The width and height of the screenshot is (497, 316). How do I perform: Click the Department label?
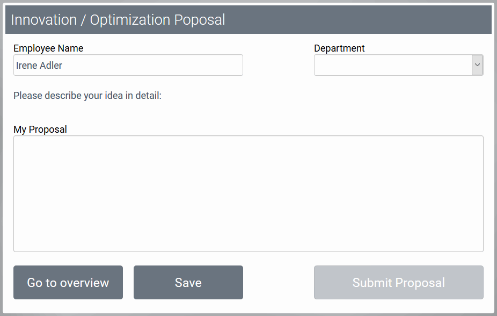tap(339, 48)
